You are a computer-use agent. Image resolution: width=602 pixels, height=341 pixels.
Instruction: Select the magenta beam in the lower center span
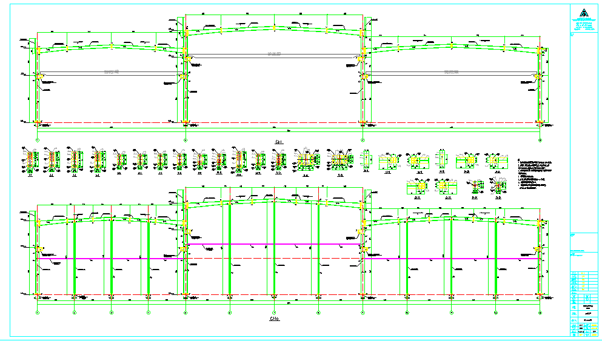click(x=274, y=244)
